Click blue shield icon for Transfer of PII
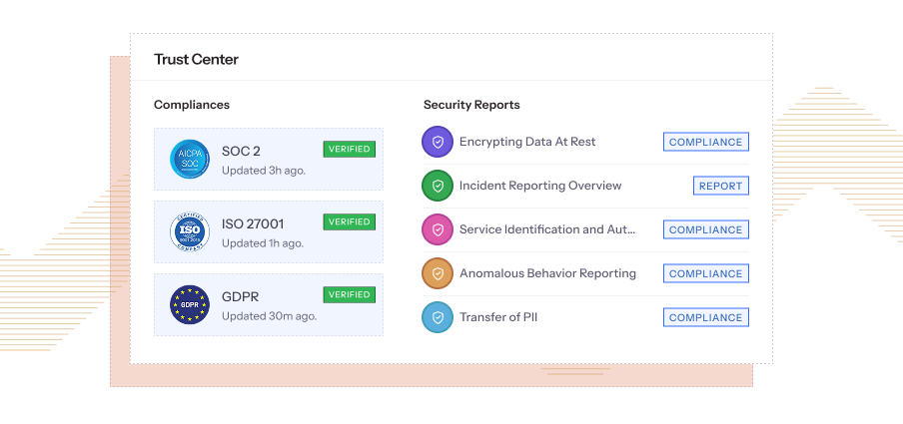This screenshot has width=903, height=424. 438,317
